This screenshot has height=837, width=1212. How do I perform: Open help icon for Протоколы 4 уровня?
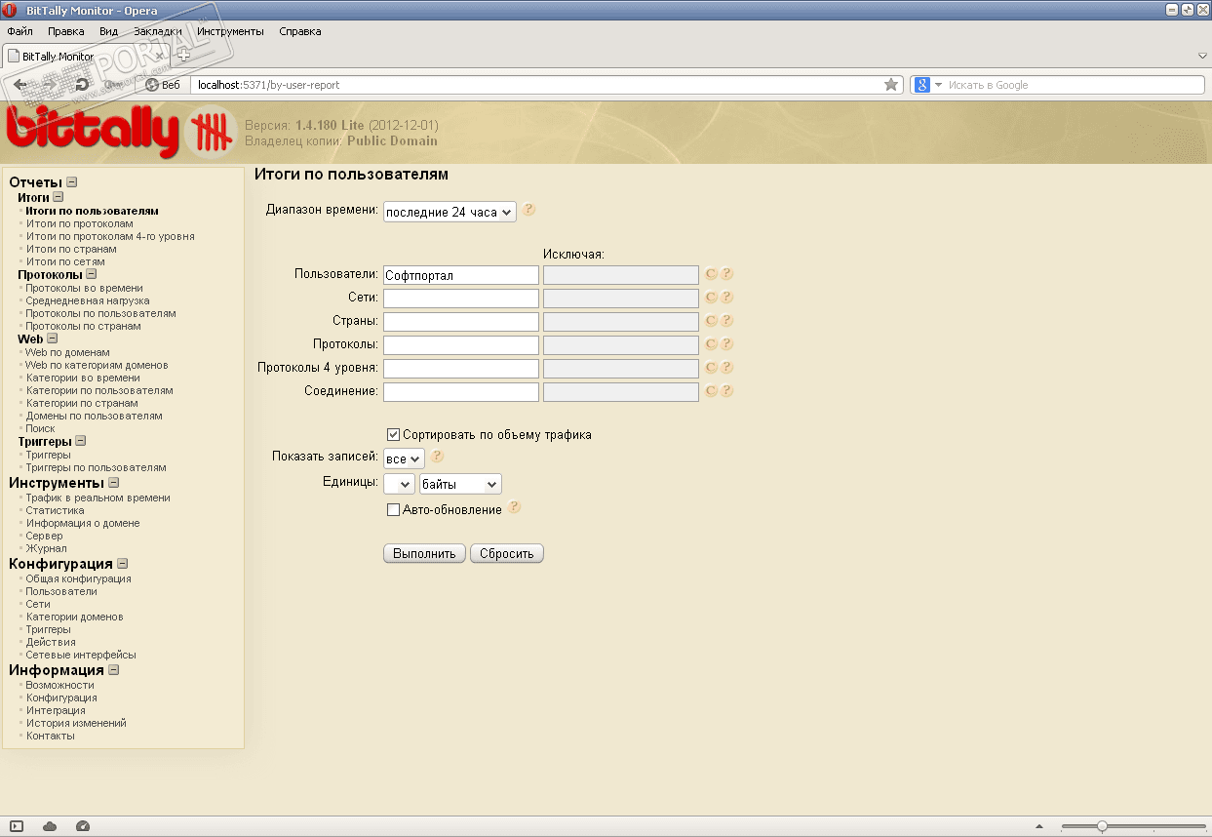[726, 368]
